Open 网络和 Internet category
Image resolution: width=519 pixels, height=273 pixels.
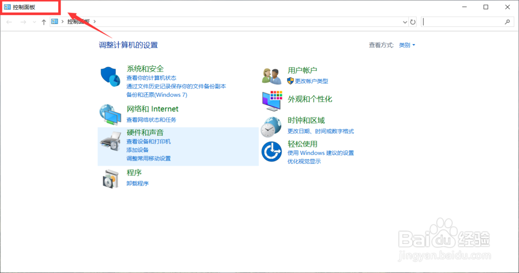click(152, 109)
